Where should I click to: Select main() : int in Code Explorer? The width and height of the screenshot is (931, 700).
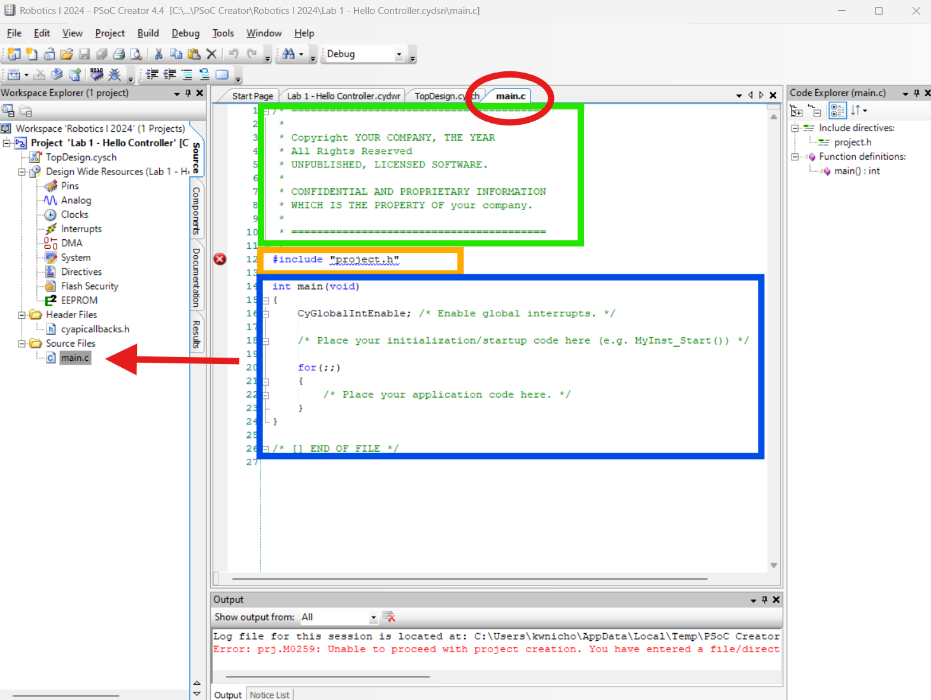point(856,171)
